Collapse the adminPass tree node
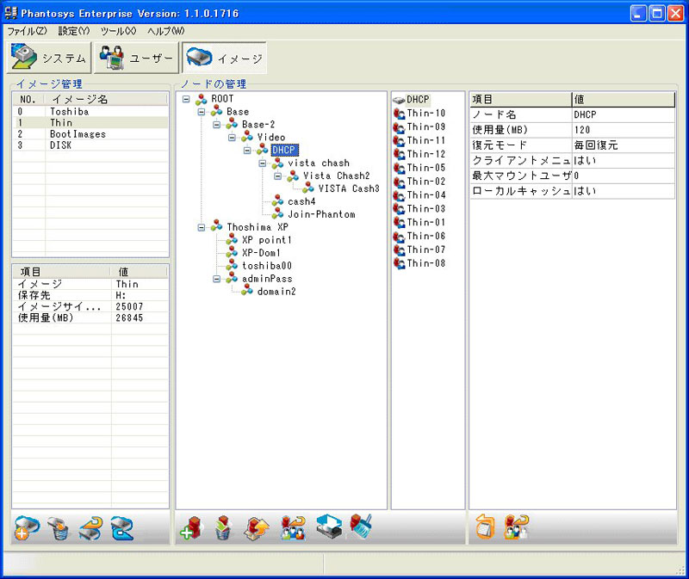Screen dimensions: 689x579 [x=217, y=279]
